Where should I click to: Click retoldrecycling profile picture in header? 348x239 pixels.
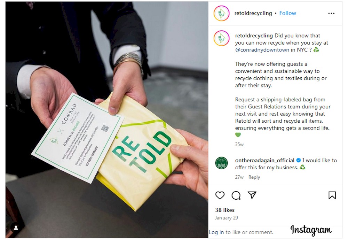pos(221,13)
